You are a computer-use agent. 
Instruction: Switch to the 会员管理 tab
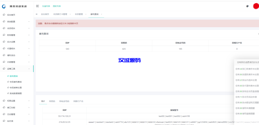[79, 14]
